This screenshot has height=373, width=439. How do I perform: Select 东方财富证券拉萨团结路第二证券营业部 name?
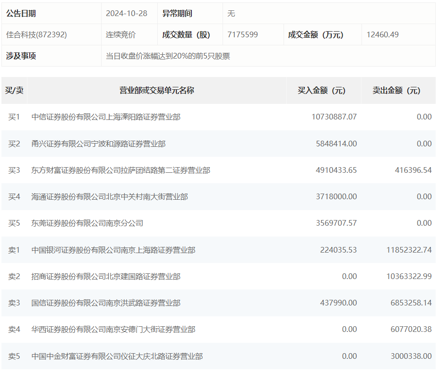121,170
